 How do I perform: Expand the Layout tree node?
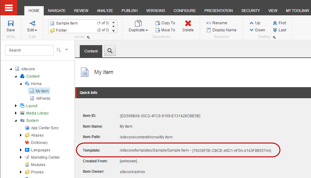click(x=16, y=106)
